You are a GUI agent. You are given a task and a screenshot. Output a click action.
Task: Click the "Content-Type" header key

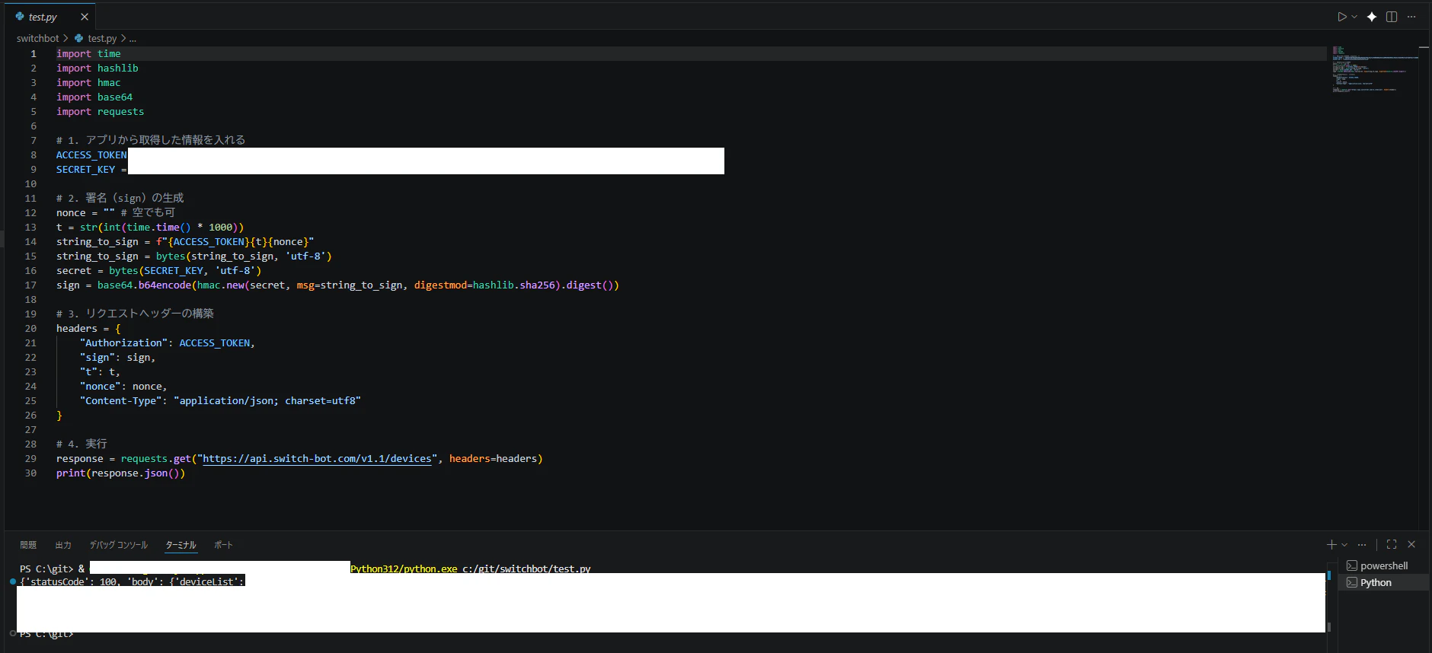(120, 401)
